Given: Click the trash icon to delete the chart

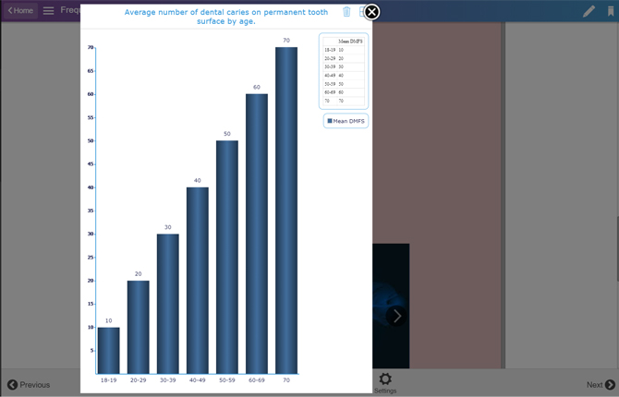Looking at the screenshot, I should click(346, 12).
